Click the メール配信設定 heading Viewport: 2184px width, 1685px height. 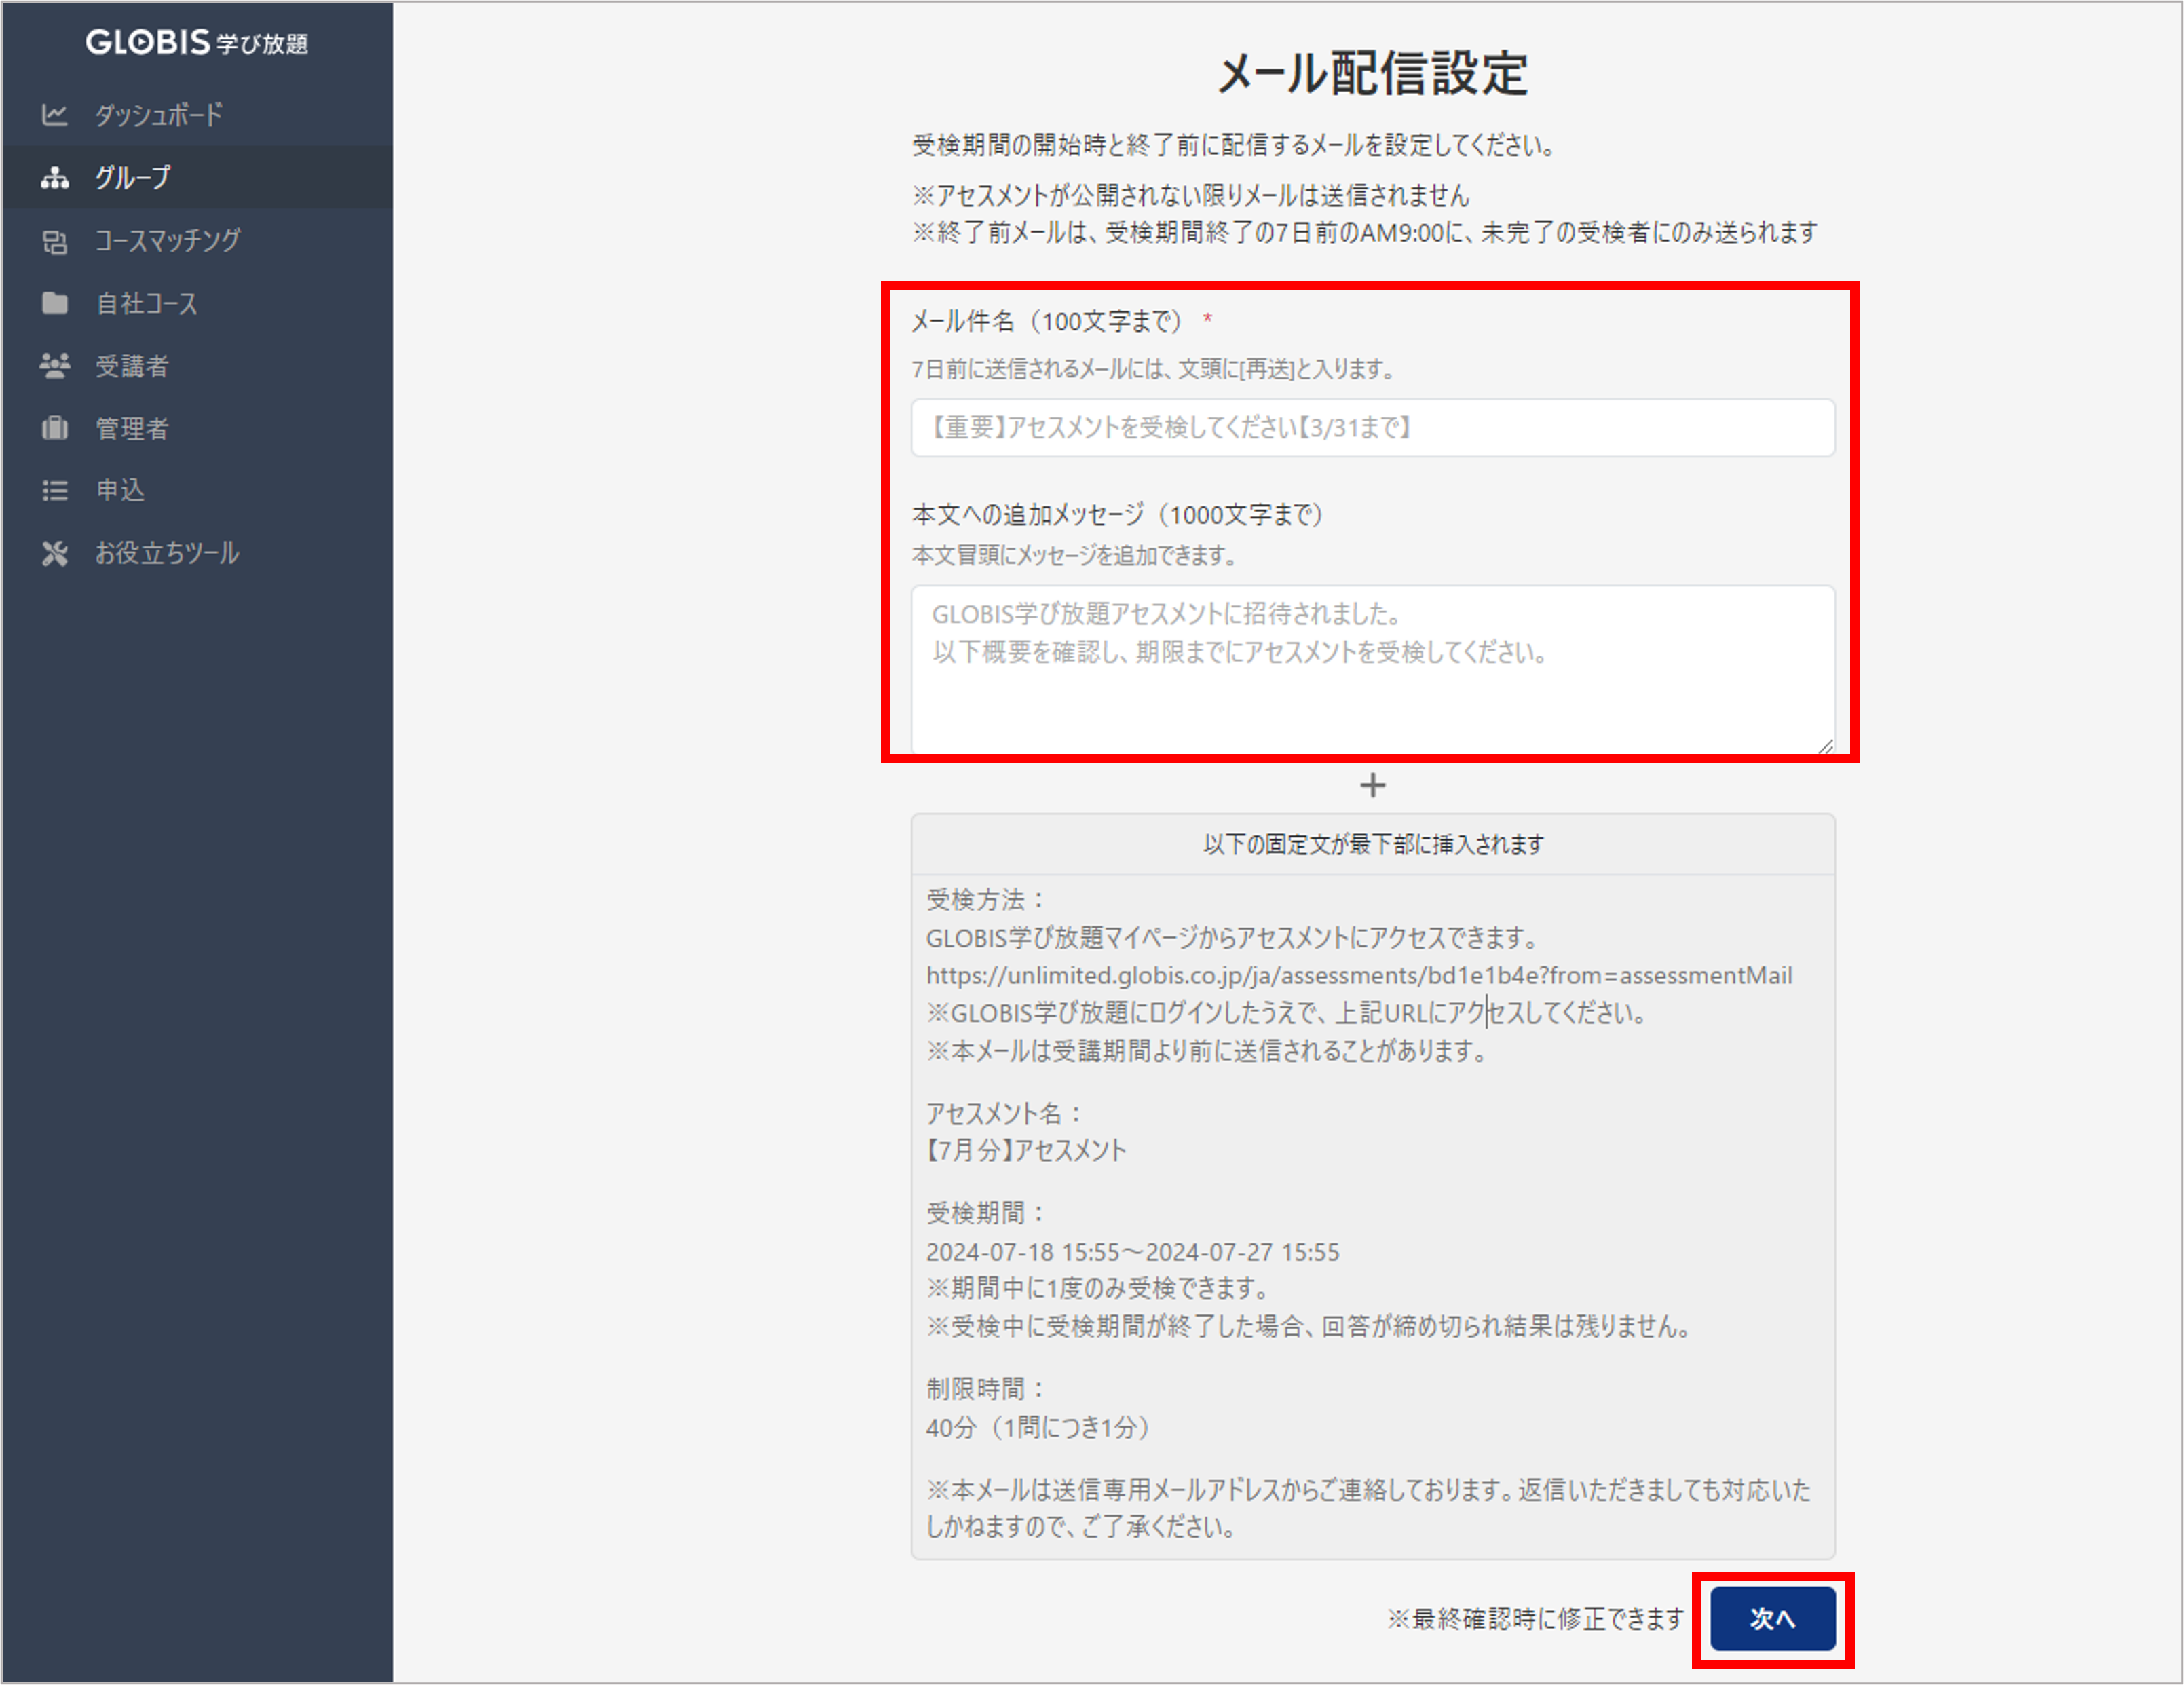[1373, 73]
